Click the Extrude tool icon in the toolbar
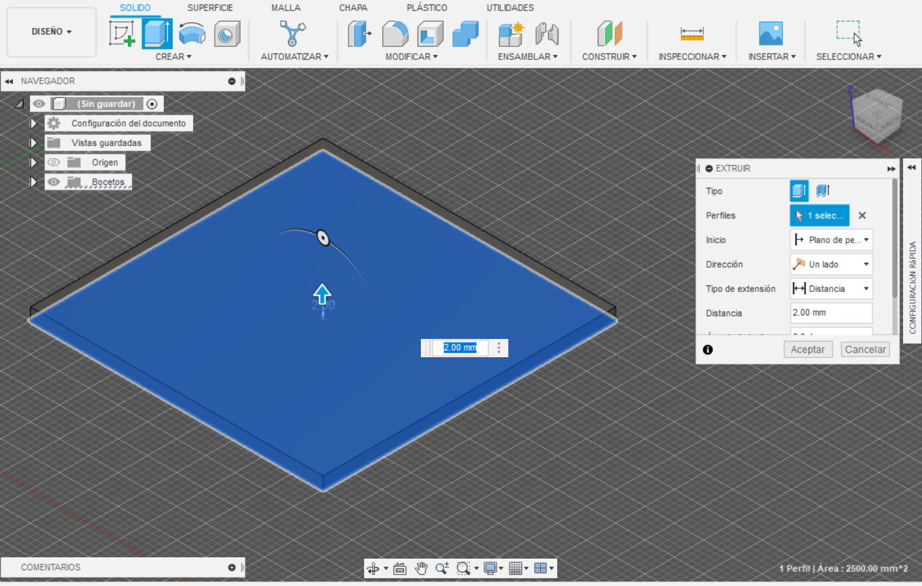Image resolution: width=922 pixels, height=586 pixels. click(157, 34)
